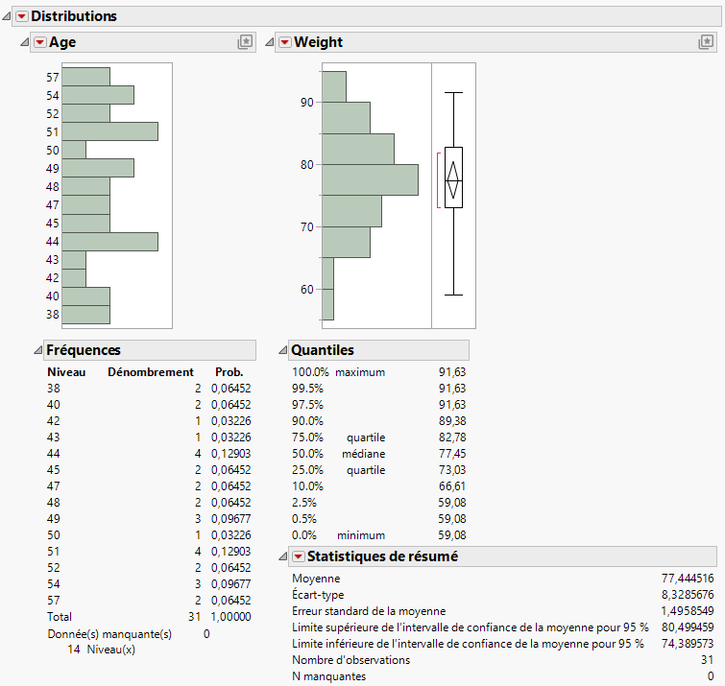Click the 'Donnée(s) manquante(s)' label
This screenshot has width=725, height=686.
point(109,634)
